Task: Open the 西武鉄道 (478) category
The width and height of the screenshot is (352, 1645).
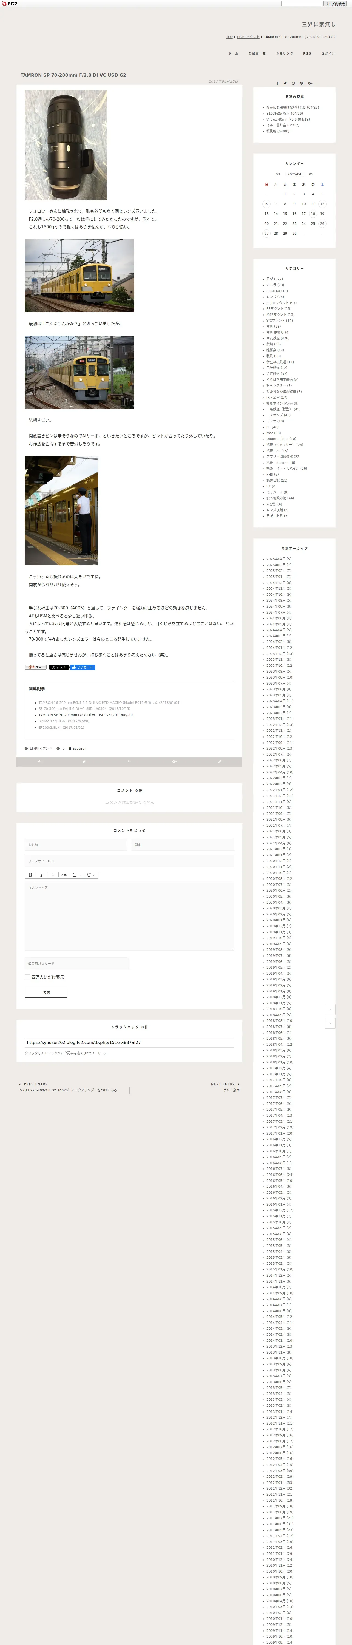Action: pyautogui.click(x=278, y=338)
